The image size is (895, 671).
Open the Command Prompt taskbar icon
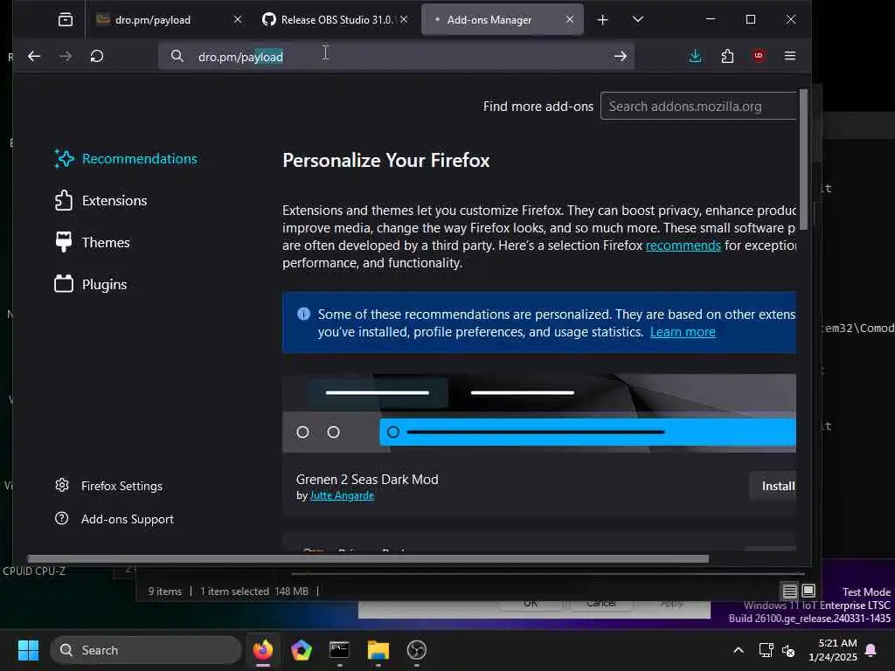tap(340, 650)
